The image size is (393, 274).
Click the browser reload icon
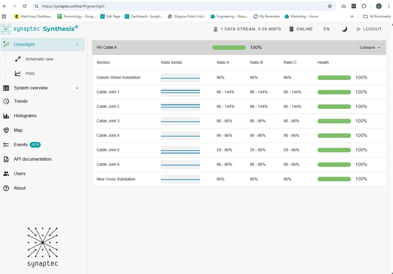click(25, 6)
